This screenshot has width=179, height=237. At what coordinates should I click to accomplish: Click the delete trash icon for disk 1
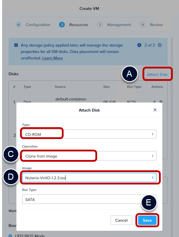(x=161, y=102)
